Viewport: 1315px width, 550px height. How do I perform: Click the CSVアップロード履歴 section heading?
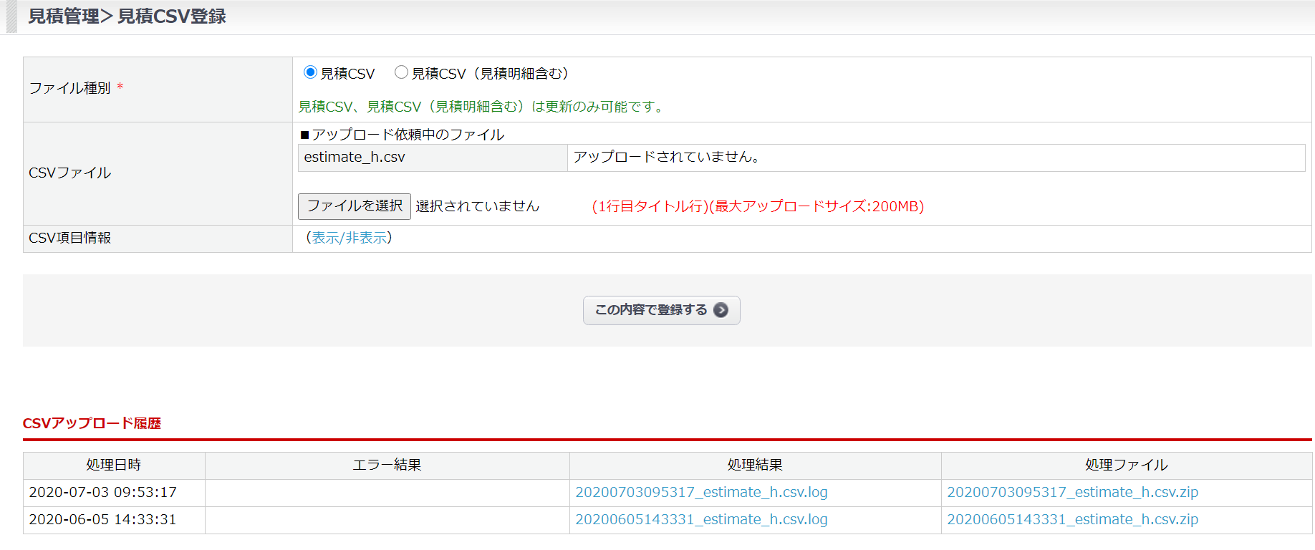[92, 423]
